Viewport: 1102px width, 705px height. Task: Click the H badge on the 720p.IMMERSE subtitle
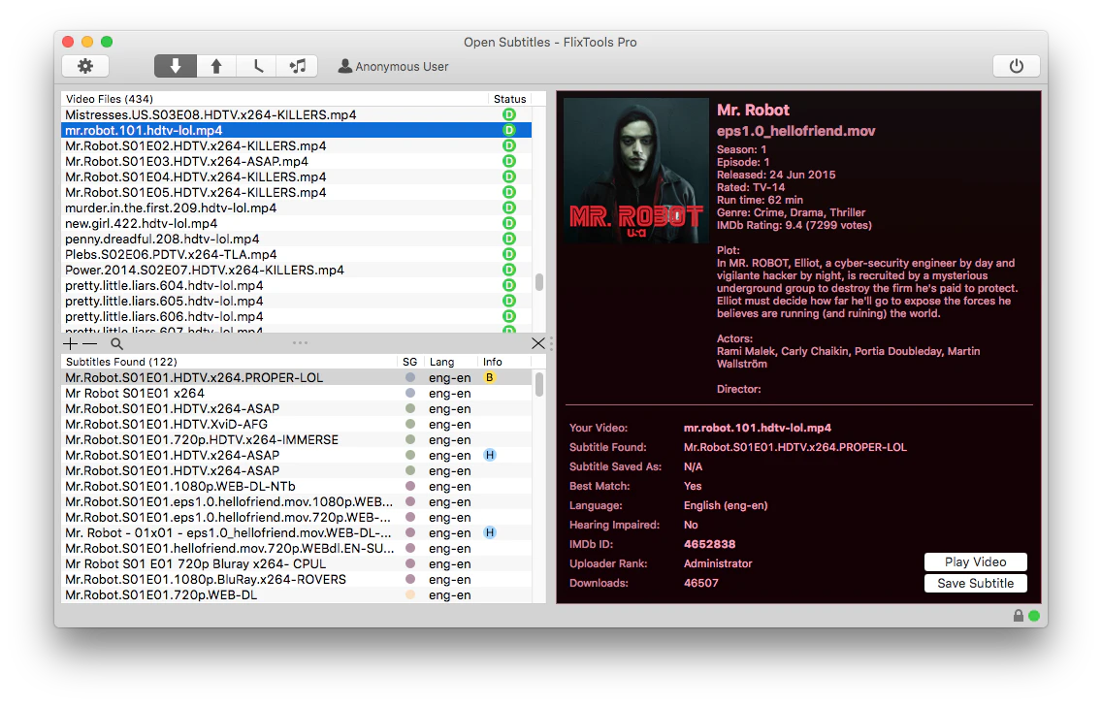pyautogui.click(x=490, y=455)
